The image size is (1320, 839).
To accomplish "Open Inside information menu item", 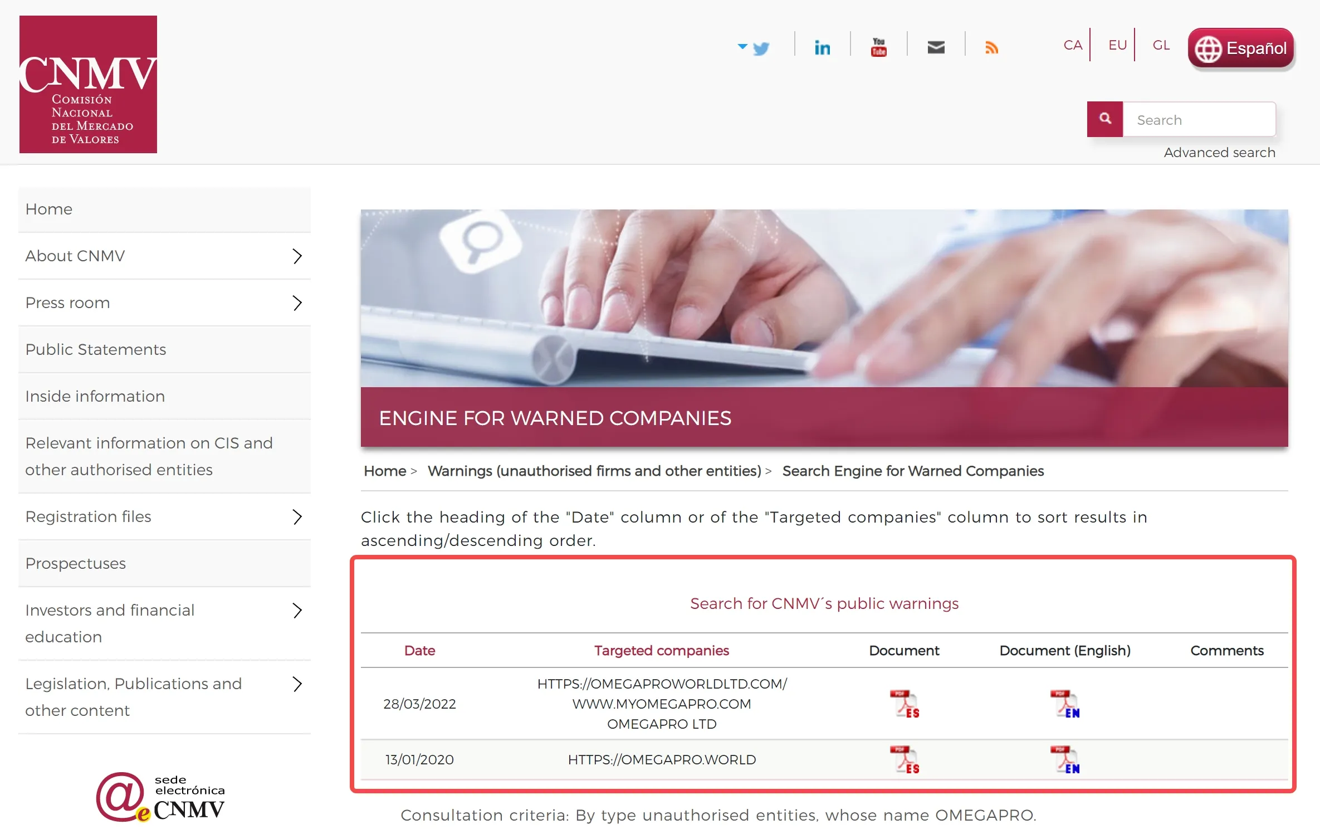I will (164, 396).
